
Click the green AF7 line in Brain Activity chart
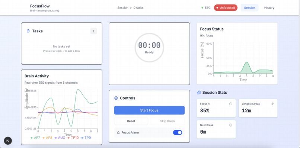[78, 90]
